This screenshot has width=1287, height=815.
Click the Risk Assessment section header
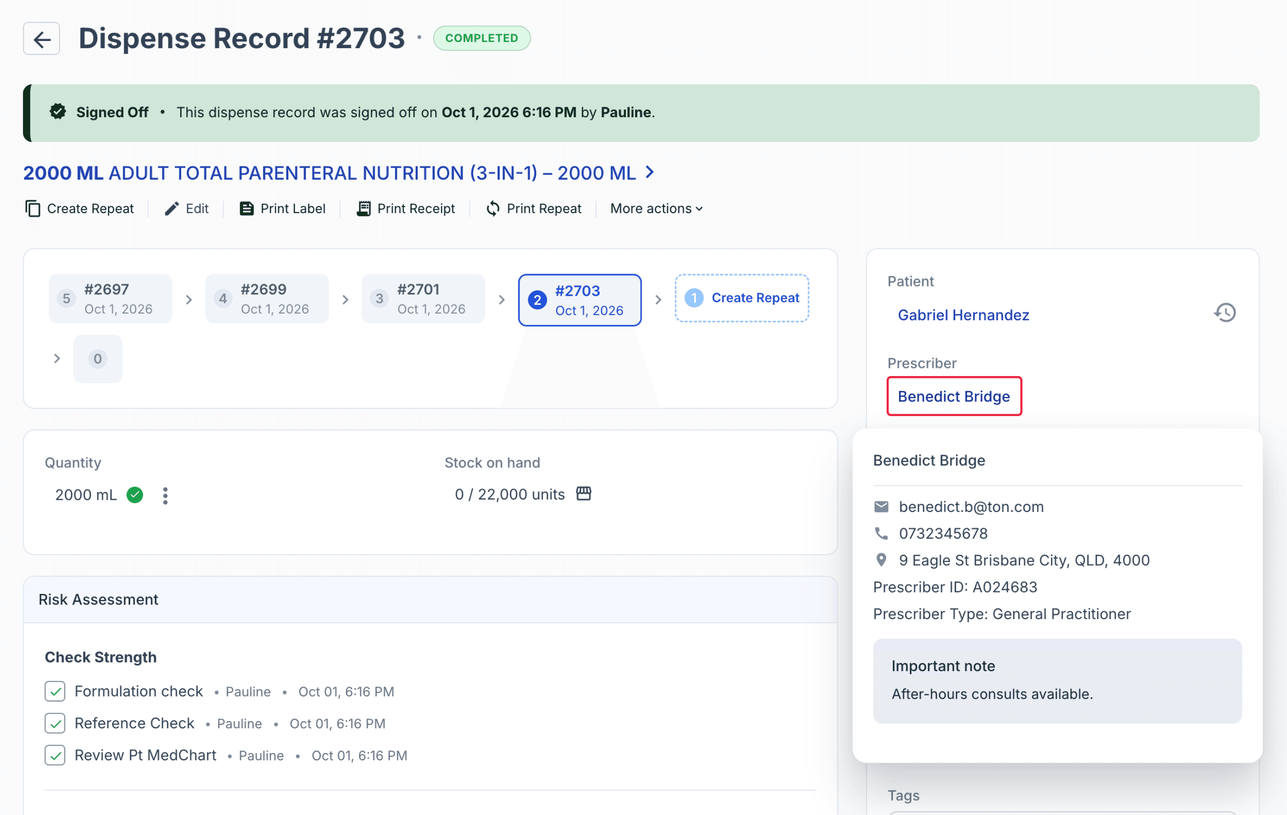point(430,599)
